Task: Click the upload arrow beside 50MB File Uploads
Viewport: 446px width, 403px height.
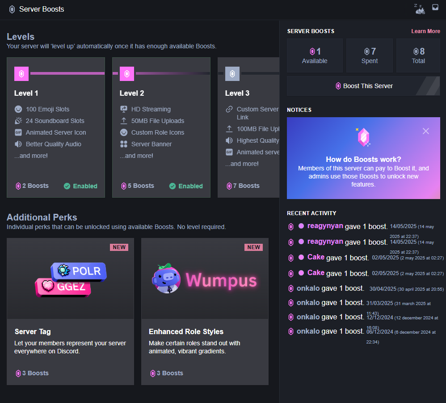Action: (x=124, y=121)
